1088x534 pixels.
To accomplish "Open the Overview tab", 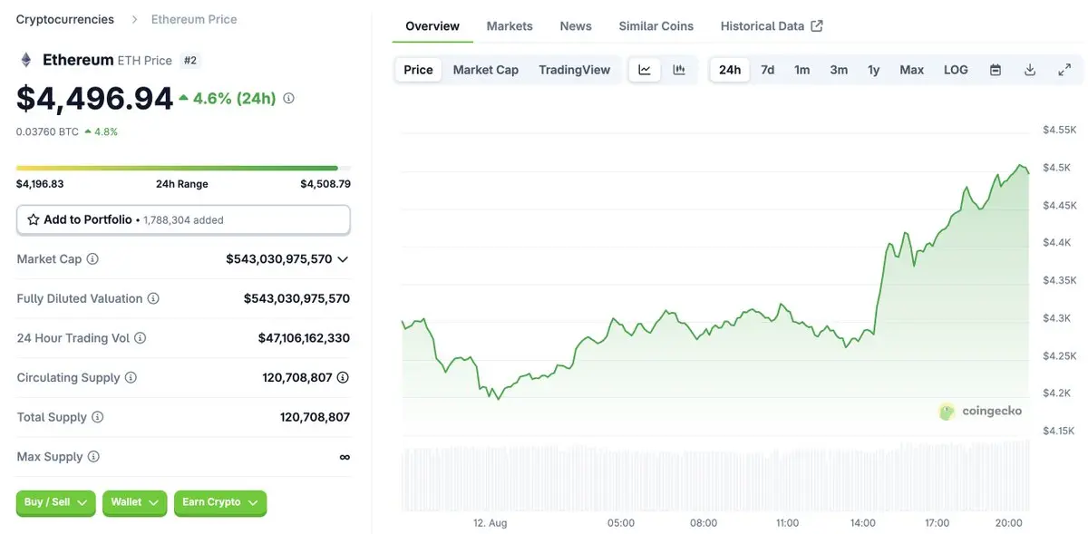I will coord(432,25).
